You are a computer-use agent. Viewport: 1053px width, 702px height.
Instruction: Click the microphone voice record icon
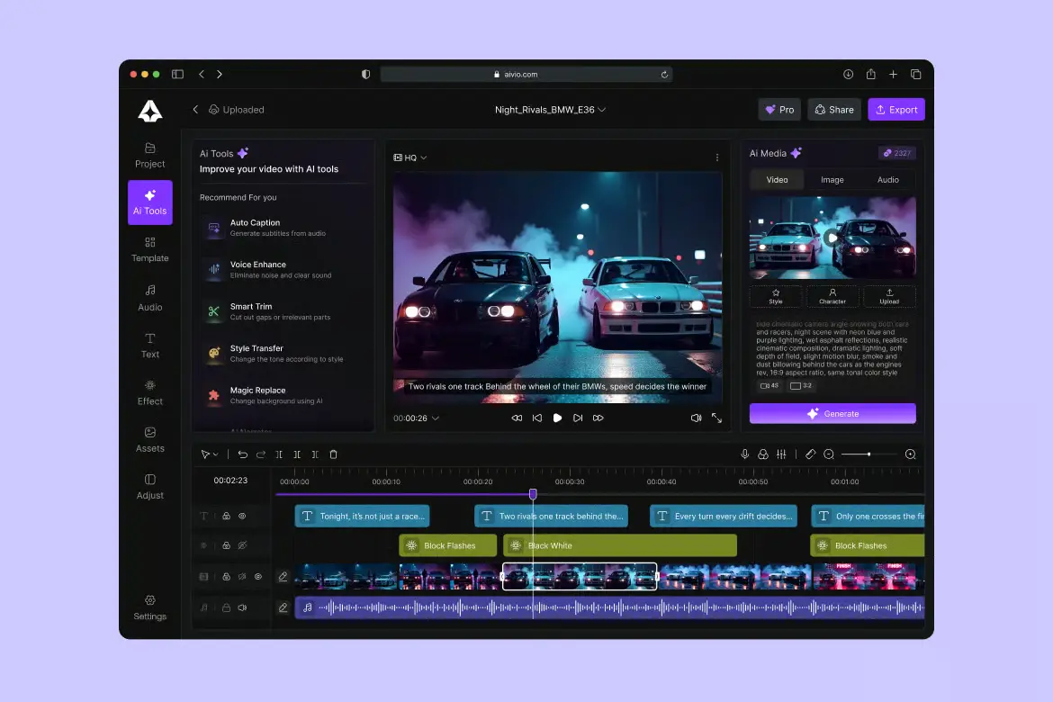click(x=744, y=454)
